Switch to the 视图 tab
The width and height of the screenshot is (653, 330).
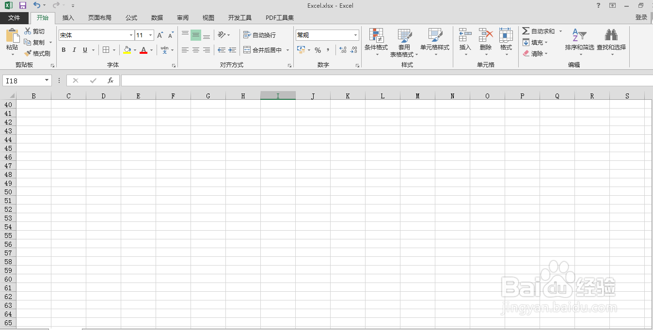(208, 18)
